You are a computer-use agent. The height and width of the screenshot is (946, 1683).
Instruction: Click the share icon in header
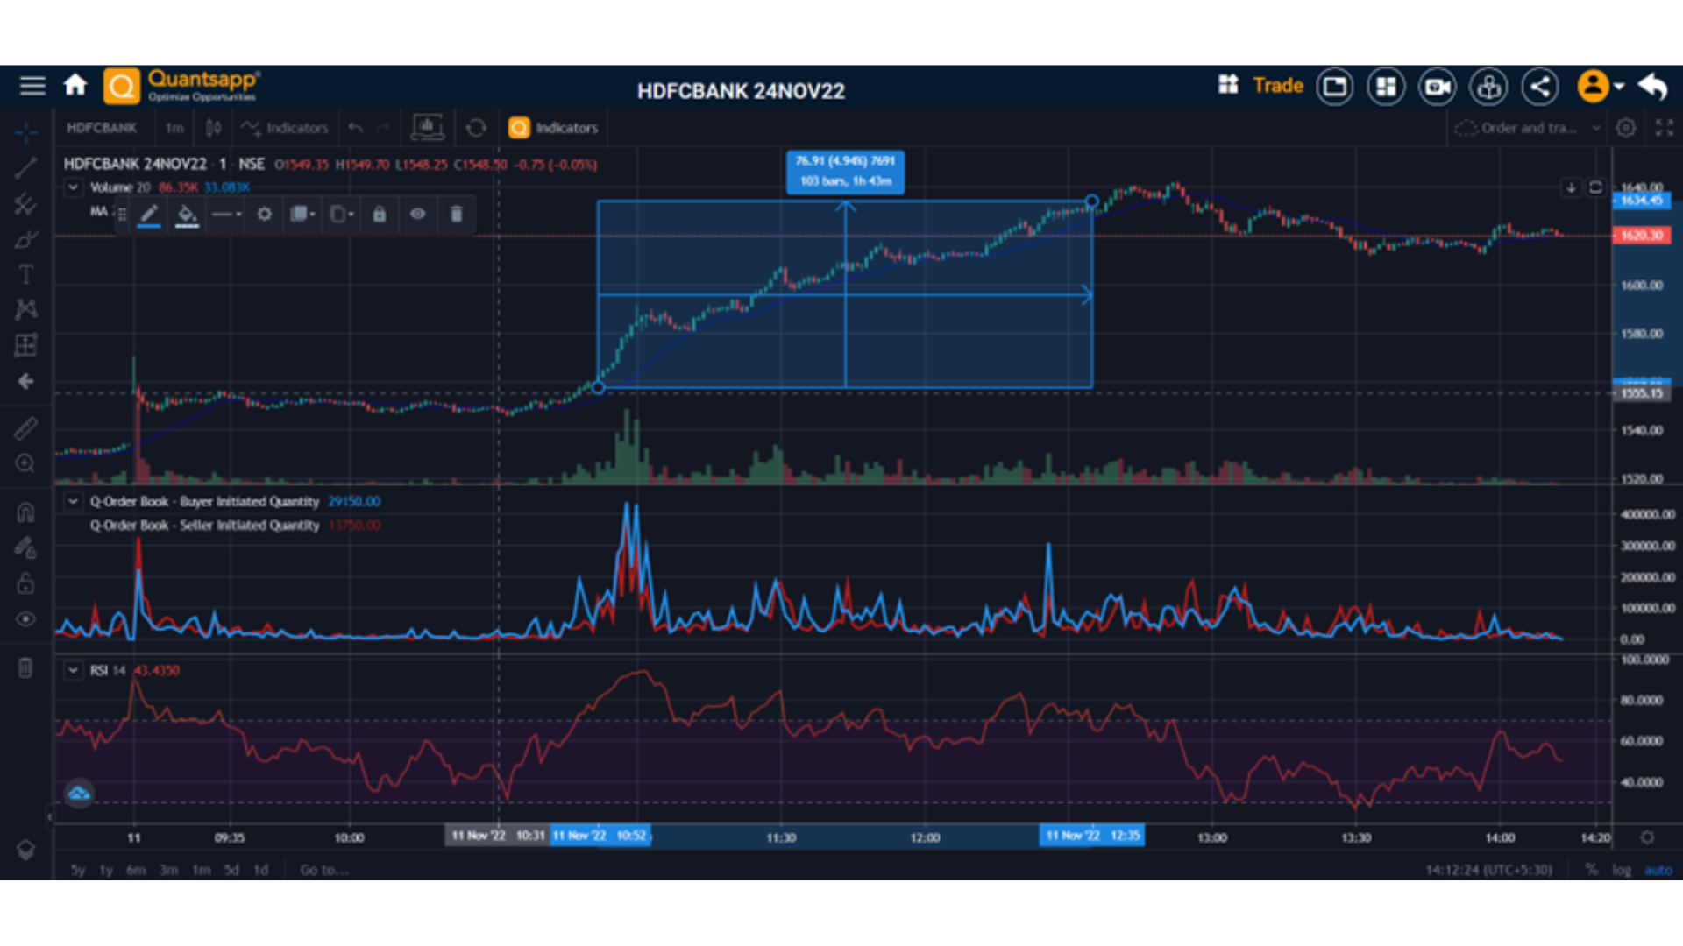coord(1540,87)
